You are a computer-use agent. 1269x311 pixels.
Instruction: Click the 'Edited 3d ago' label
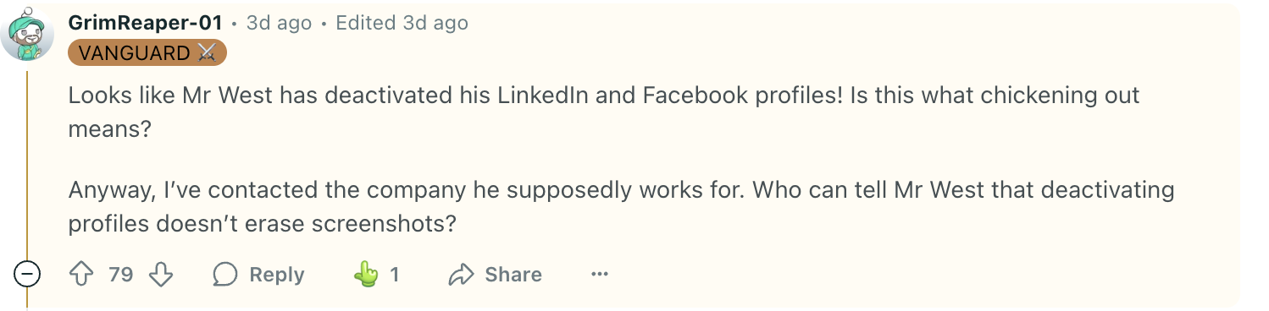click(x=402, y=23)
